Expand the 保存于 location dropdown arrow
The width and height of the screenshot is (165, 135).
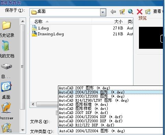[x=103, y=12]
